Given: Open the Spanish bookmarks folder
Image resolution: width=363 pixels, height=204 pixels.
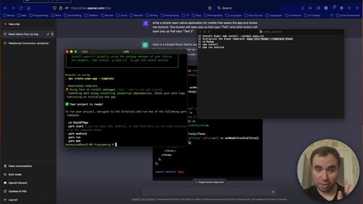Looking at the screenshot, I should [x=136, y=15].
